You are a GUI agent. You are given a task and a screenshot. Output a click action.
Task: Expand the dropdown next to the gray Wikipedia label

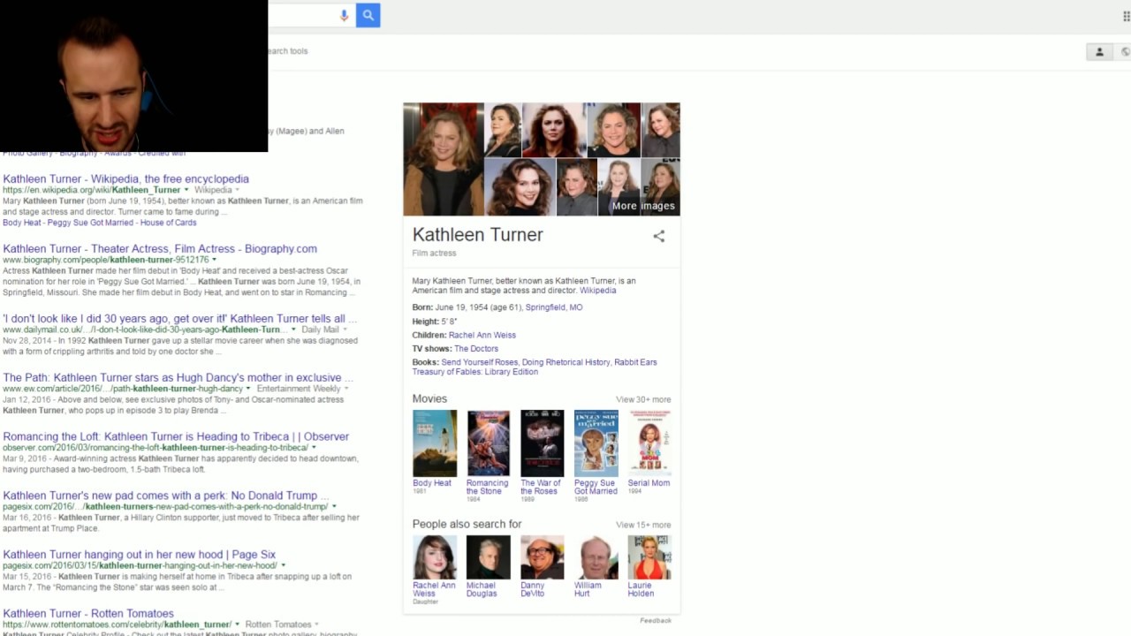238,190
